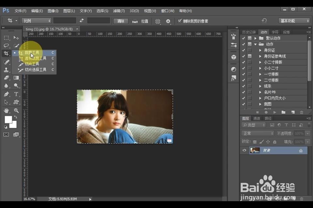Select the Rectangular Marquee tool
Image resolution: width=313 pixels, height=208 pixels.
click(6, 38)
